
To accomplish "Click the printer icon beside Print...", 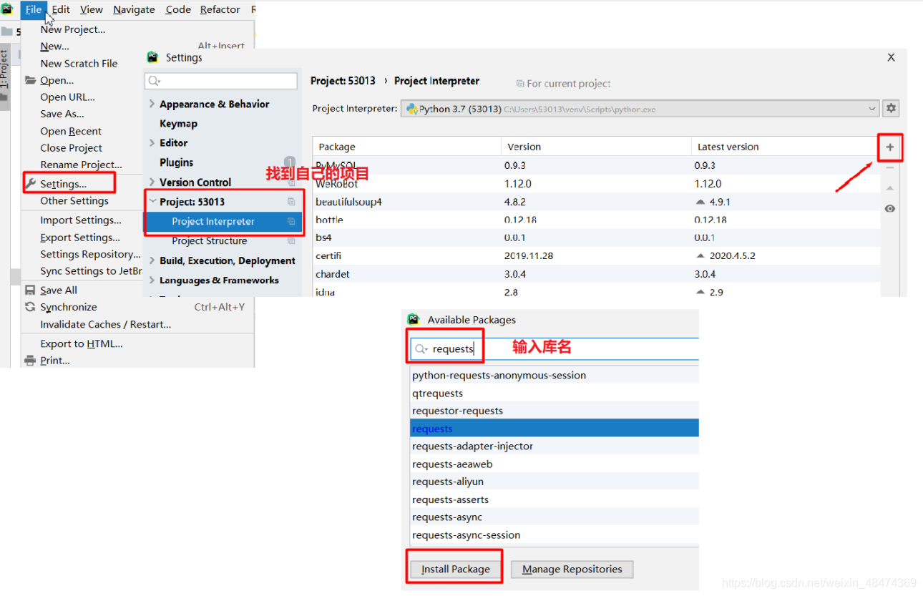I will 30,361.
